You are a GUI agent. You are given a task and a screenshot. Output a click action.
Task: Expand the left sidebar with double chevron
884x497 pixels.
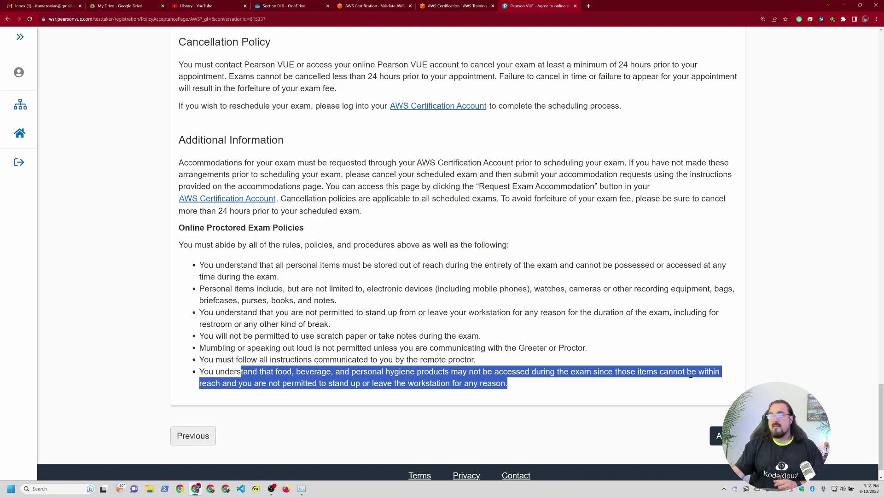tap(20, 37)
